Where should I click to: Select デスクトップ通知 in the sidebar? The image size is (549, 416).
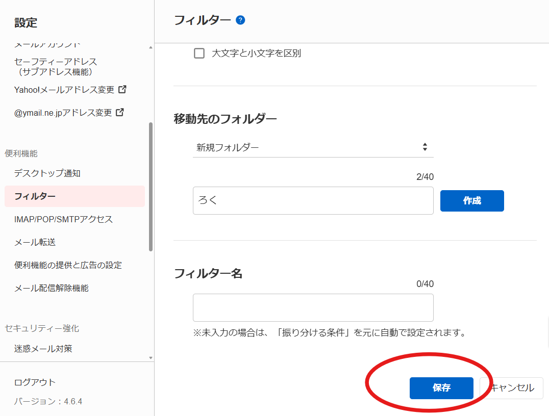(47, 173)
